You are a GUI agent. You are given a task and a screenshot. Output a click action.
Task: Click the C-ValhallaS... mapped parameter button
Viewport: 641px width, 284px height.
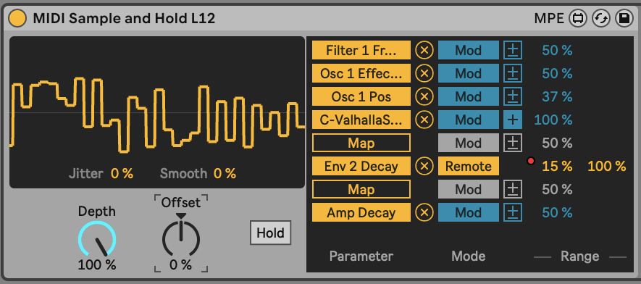tap(361, 120)
